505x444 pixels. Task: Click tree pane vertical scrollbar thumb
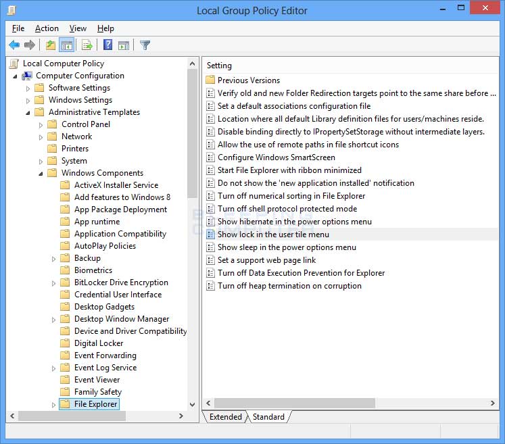pyautogui.click(x=192, y=134)
